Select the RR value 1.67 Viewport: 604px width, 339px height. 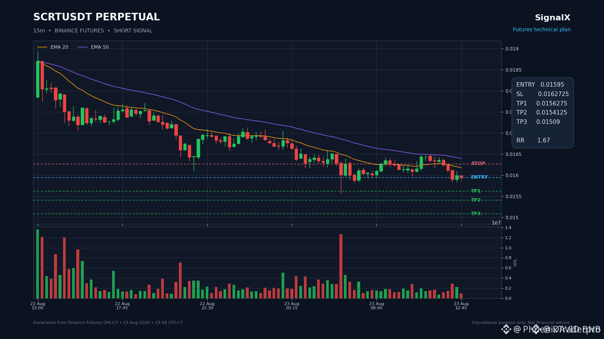tap(544, 140)
